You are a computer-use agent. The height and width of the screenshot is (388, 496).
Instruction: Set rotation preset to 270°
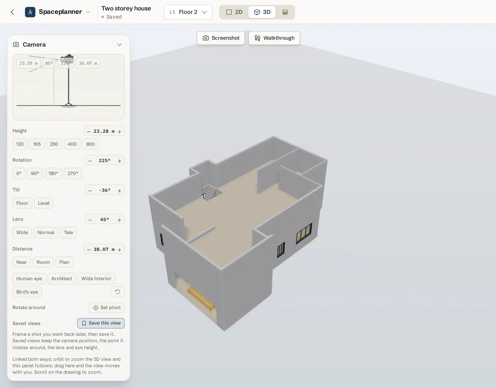coord(73,173)
